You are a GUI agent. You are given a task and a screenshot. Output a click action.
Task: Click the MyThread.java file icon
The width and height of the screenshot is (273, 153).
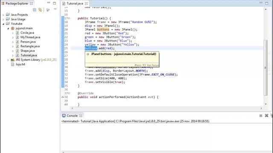pyautogui.click(x=17, y=37)
